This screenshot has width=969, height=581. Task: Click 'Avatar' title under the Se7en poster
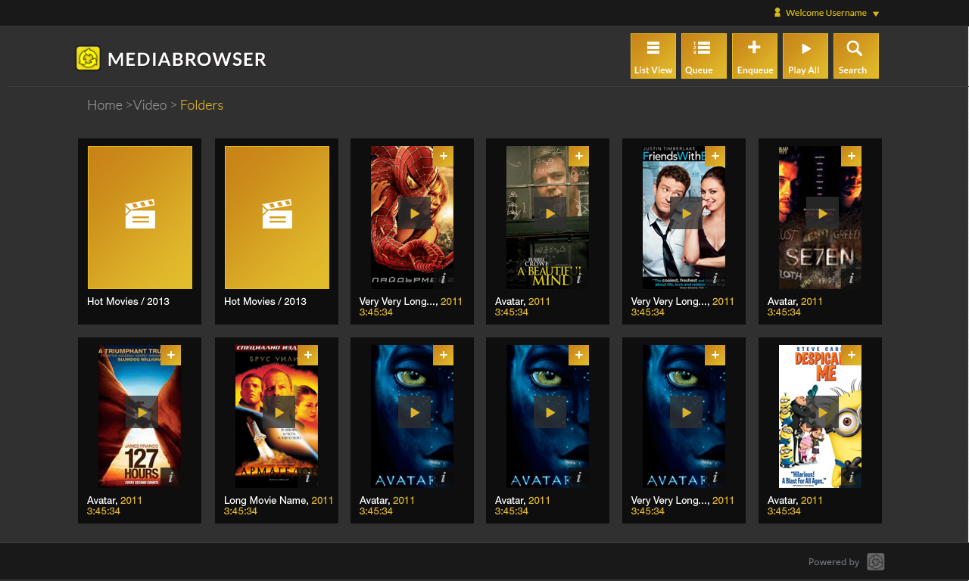pos(783,301)
